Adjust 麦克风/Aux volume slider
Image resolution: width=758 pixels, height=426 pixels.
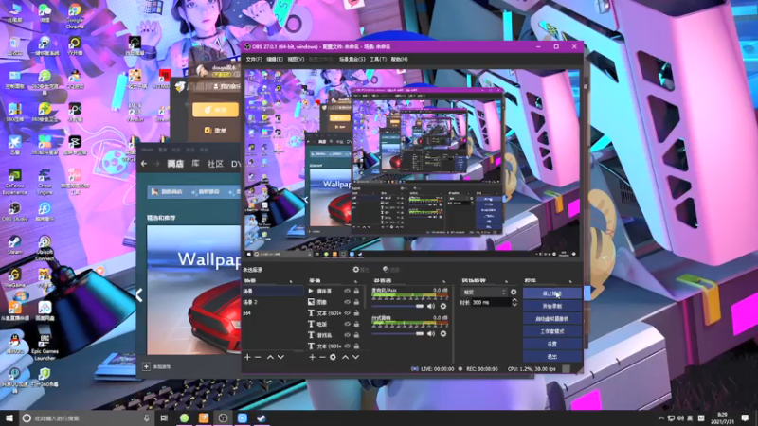[x=398, y=306]
